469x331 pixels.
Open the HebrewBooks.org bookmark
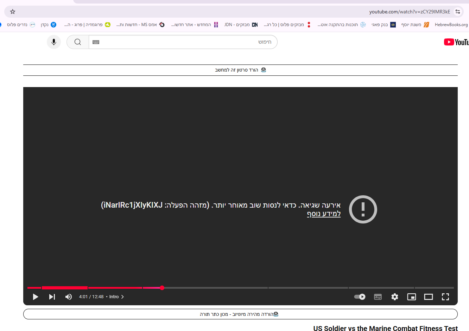(x=451, y=25)
